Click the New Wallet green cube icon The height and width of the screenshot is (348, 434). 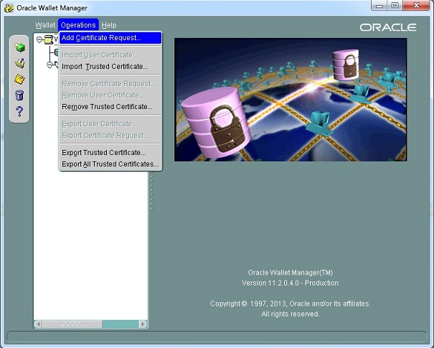point(19,47)
